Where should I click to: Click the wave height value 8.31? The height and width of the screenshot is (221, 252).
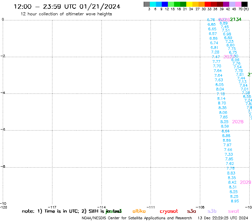pos(233,187)
